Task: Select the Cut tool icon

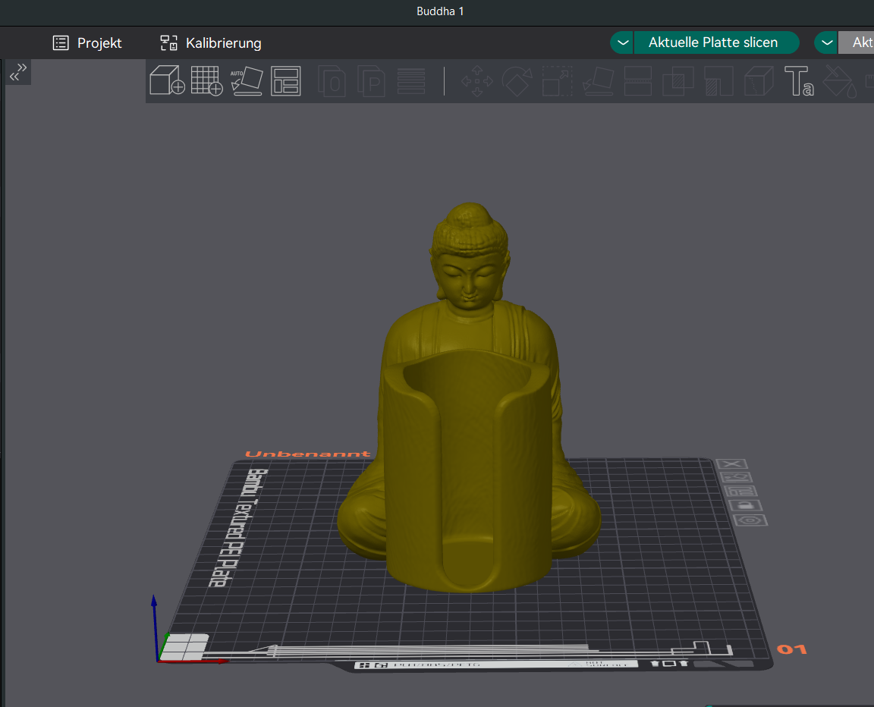Action: [x=637, y=80]
